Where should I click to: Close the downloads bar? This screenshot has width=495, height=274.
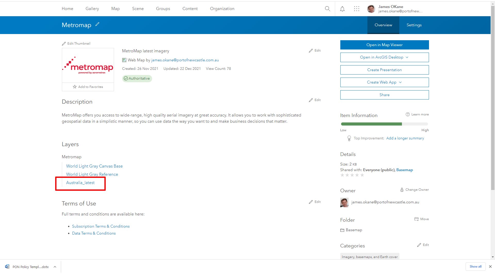pyautogui.click(x=490, y=267)
